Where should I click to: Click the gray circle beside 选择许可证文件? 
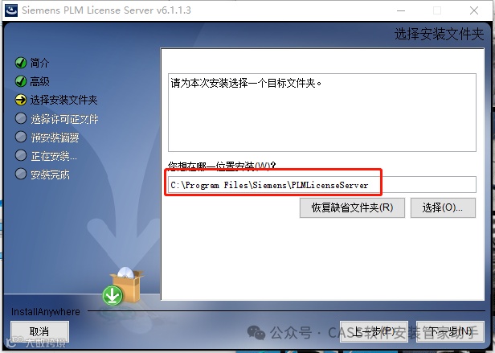click(x=21, y=118)
